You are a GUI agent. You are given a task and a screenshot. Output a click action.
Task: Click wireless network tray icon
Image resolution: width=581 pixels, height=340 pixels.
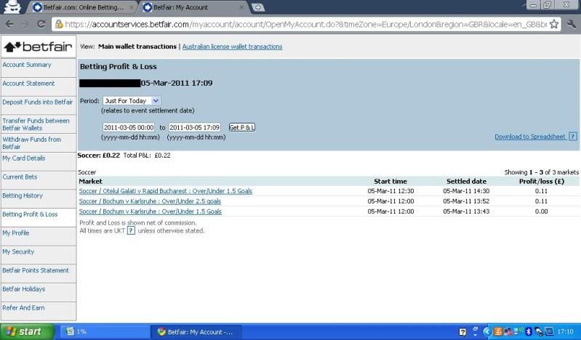[x=519, y=331]
